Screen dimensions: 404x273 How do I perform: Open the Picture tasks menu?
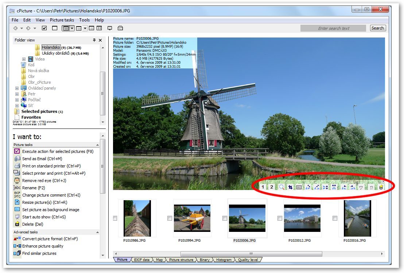click(62, 20)
